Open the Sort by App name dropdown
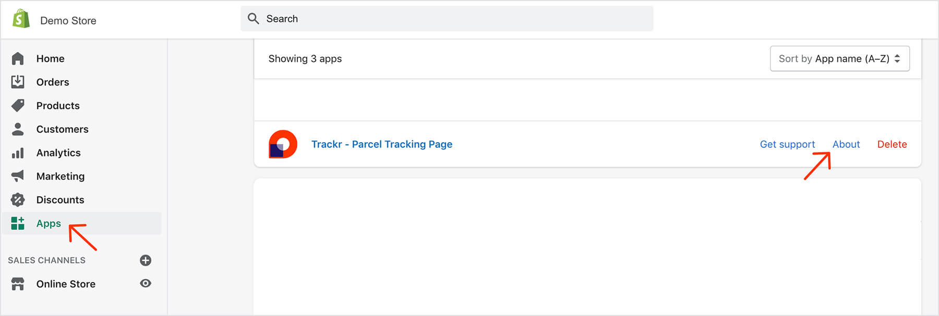This screenshot has width=939, height=316. pos(839,59)
